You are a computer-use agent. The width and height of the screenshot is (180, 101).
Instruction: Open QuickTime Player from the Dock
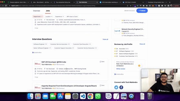tap(131, 96)
